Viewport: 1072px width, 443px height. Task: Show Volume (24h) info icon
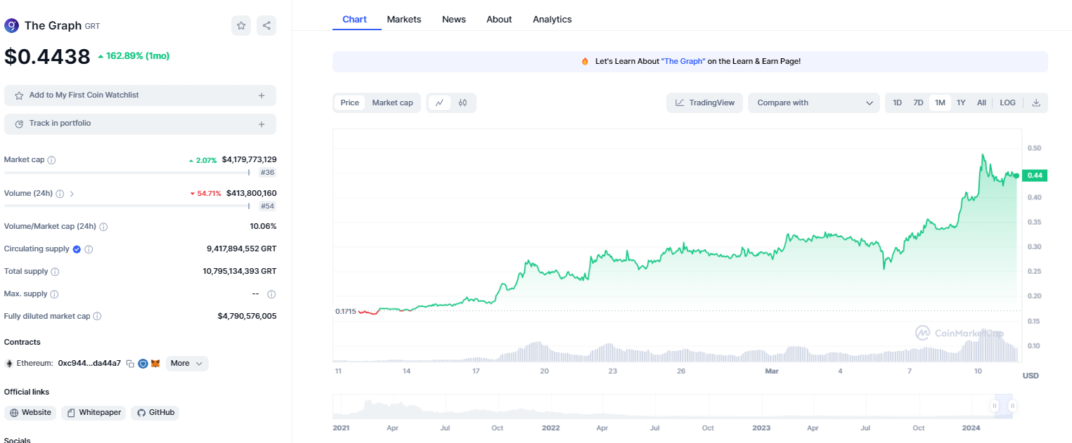60,194
